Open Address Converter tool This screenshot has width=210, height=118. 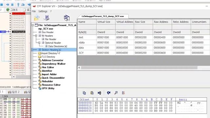pos(52,60)
